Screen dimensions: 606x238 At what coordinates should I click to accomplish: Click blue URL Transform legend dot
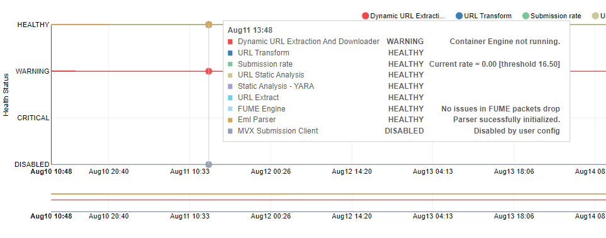(x=459, y=16)
